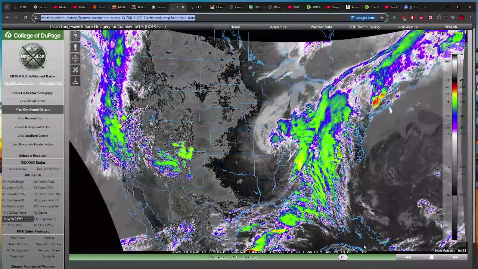
Task: Open the help question-mark map tool
Action: 75,36
